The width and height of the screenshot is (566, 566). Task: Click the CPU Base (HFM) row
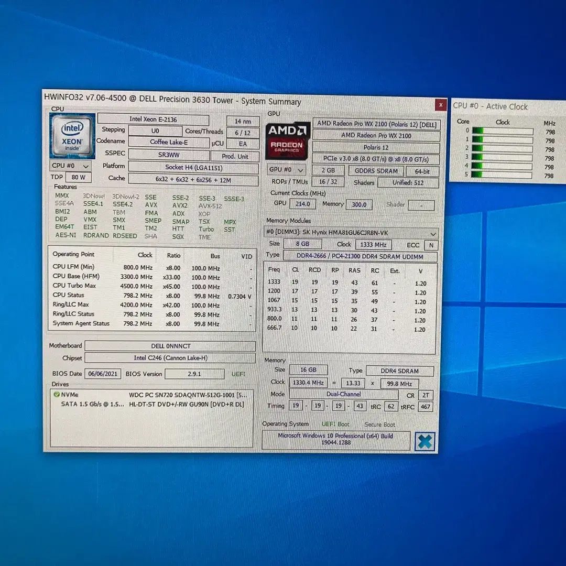point(152,277)
